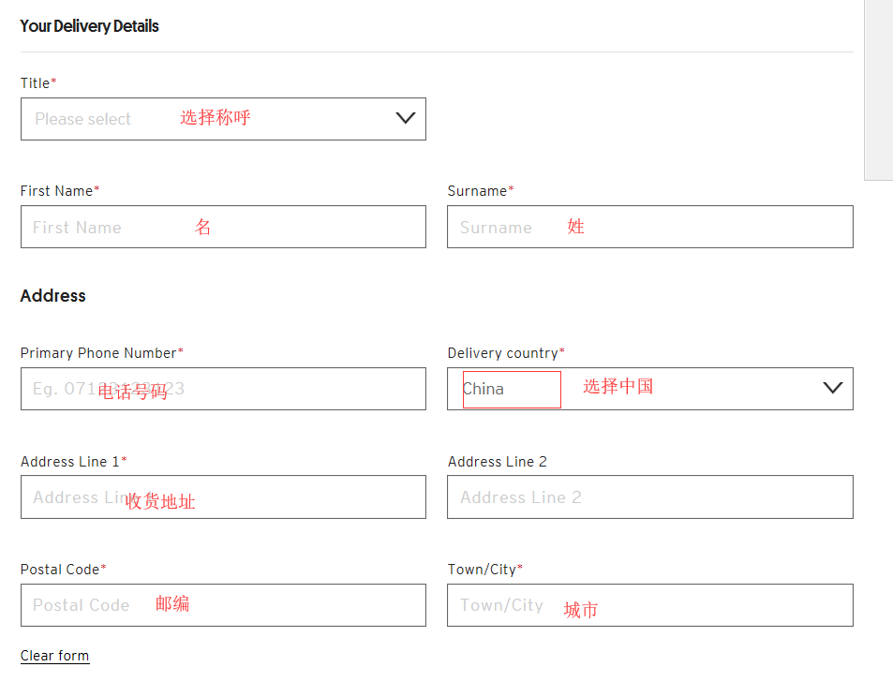Click the Address Line 1 input
Image resolution: width=893 pixels, height=682 pixels.
click(223, 497)
